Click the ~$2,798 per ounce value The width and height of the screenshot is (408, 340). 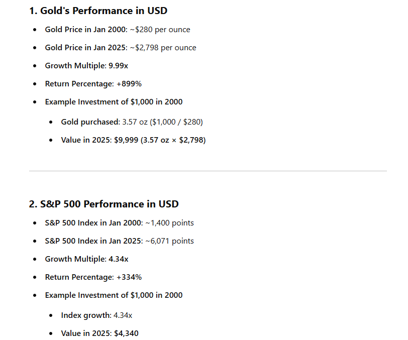(x=163, y=48)
